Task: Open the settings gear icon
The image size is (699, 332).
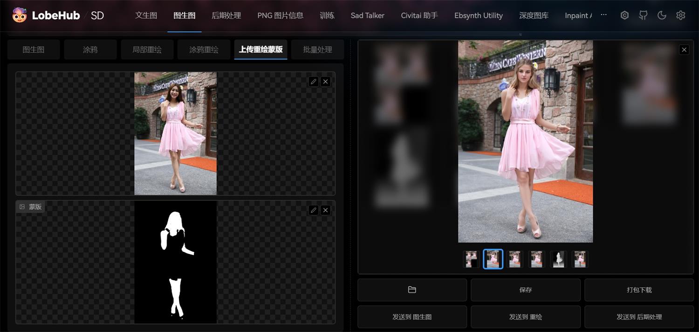Action: (x=681, y=15)
